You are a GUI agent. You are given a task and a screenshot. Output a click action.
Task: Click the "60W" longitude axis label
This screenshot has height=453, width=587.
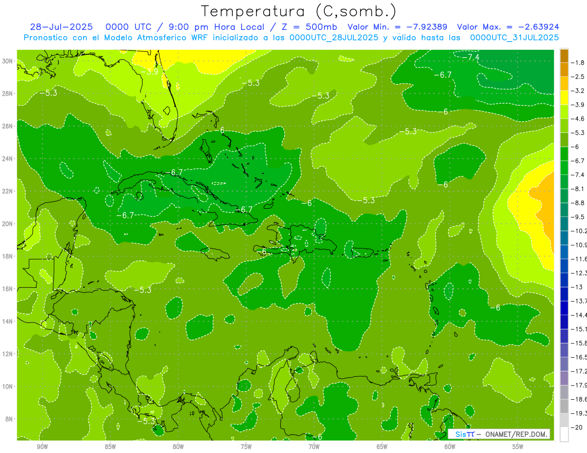point(450,447)
